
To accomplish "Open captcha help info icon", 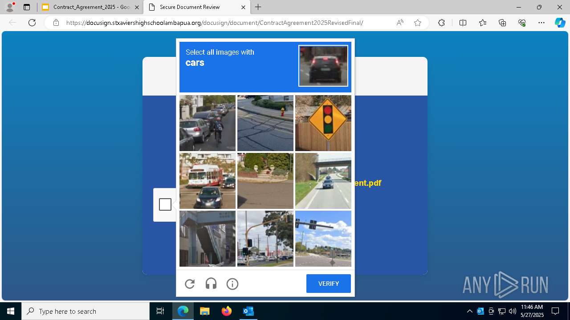I will (232, 284).
